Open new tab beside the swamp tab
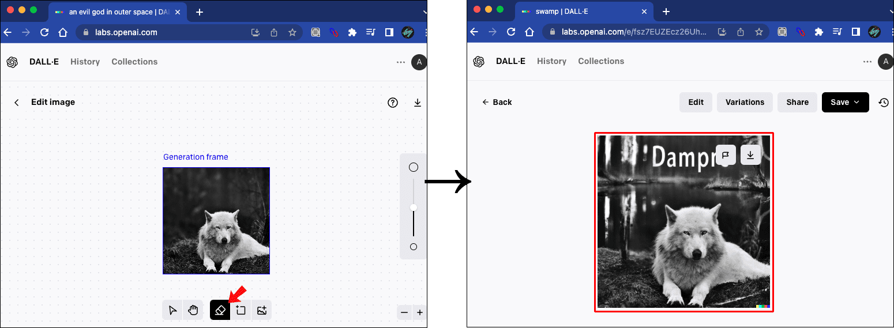 (666, 12)
